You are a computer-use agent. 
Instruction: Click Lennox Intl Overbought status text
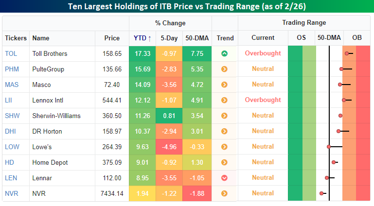263,100
